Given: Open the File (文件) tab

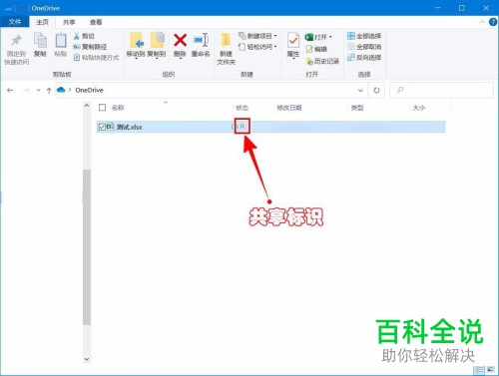Looking at the screenshot, I should tap(15, 22).
